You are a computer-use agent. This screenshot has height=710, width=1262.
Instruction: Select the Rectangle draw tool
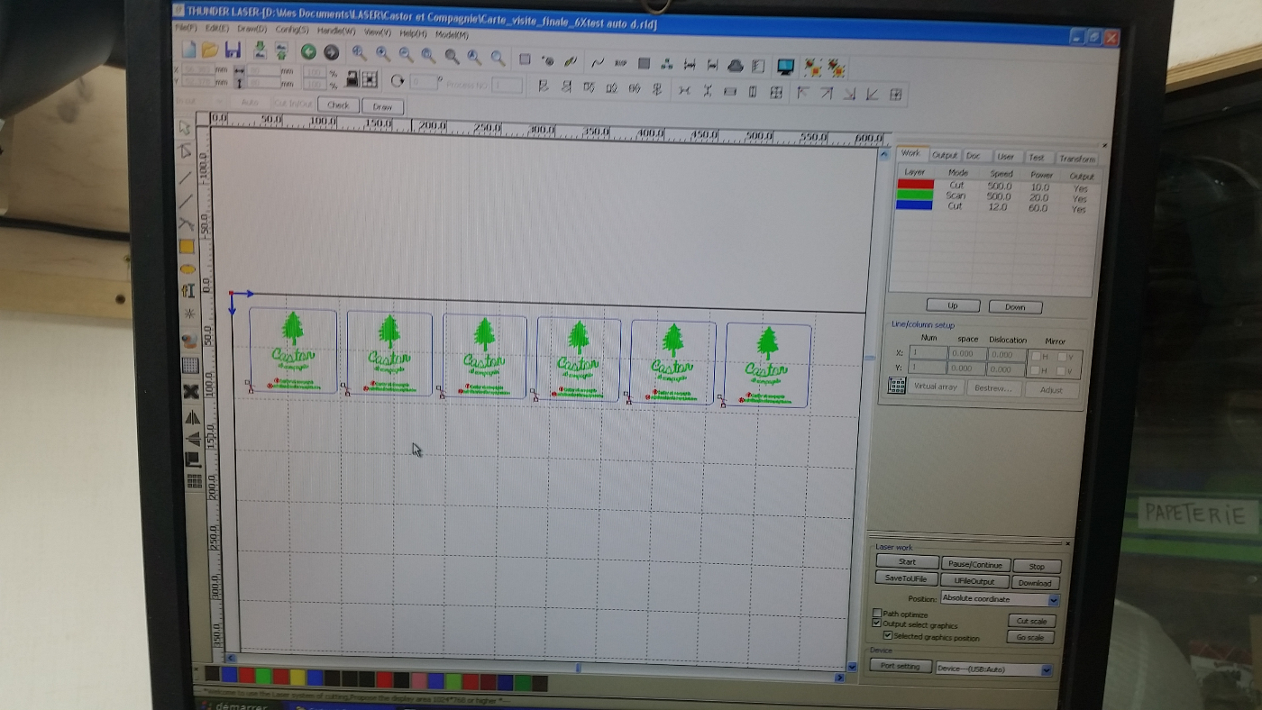click(187, 246)
